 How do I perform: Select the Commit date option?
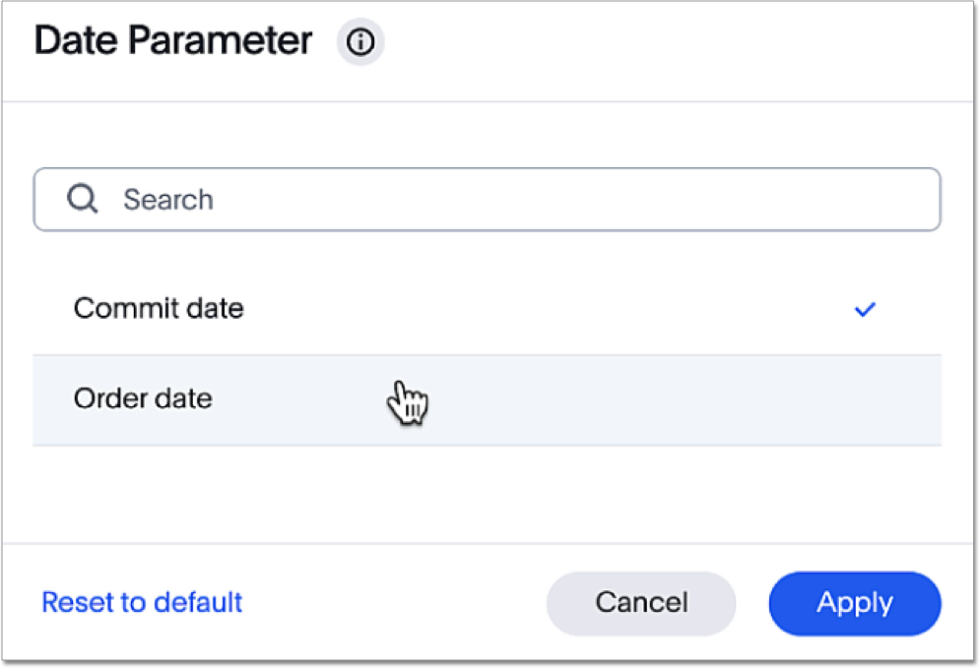(x=159, y=309)
